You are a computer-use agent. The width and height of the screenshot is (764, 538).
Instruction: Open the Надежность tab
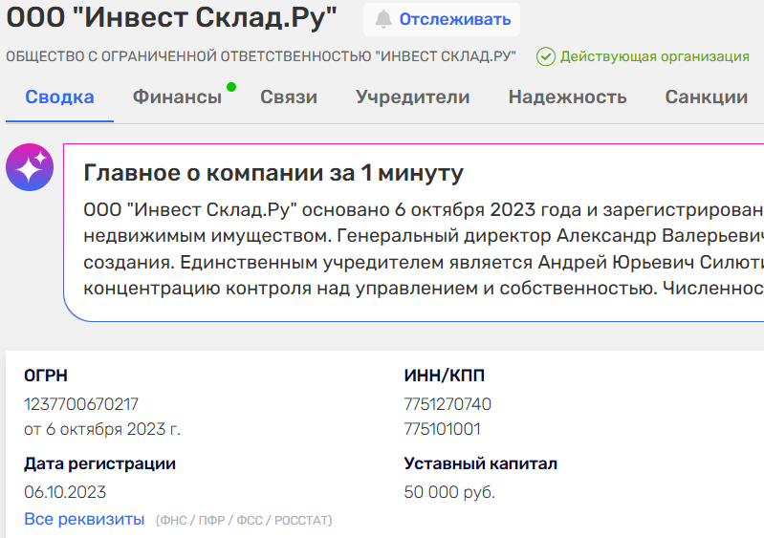pyautogui.click(x=567, y=97)
